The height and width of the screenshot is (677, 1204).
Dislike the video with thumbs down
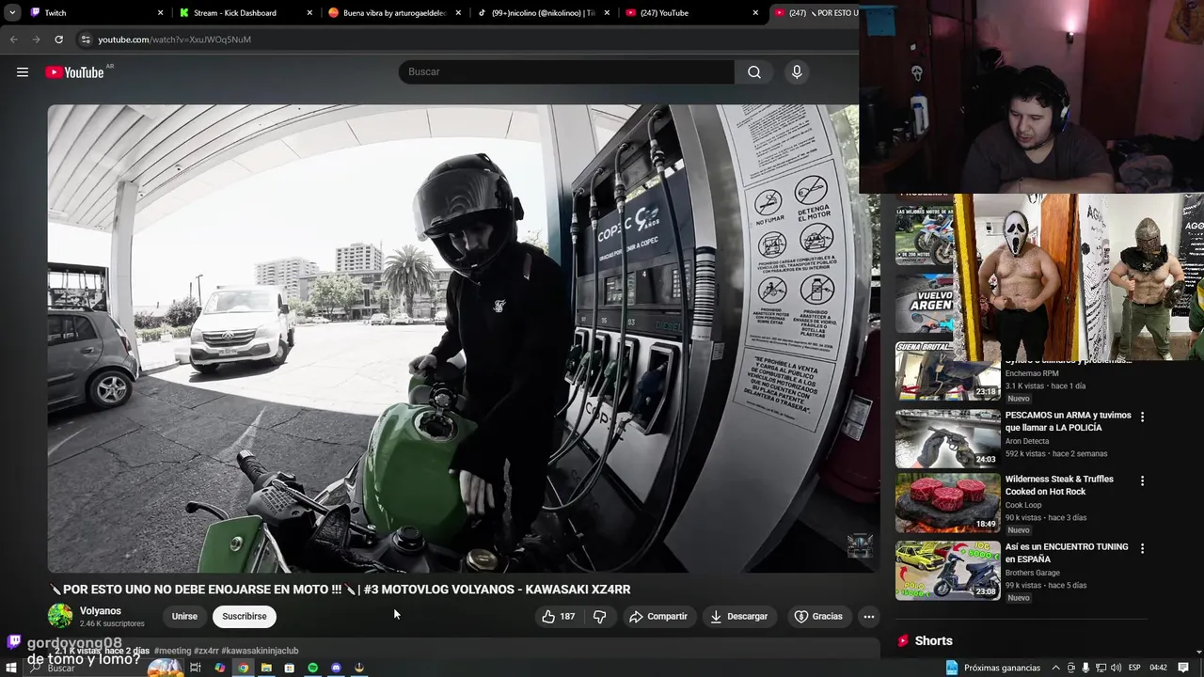pyautogui.click(x=599, y=617)
